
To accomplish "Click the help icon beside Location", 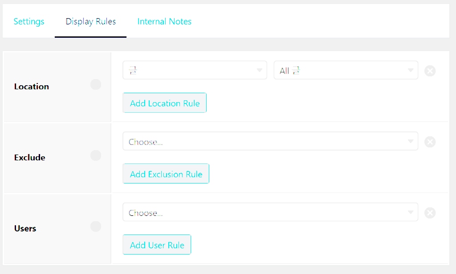I will pyautogui.click(x=96, y=85).
